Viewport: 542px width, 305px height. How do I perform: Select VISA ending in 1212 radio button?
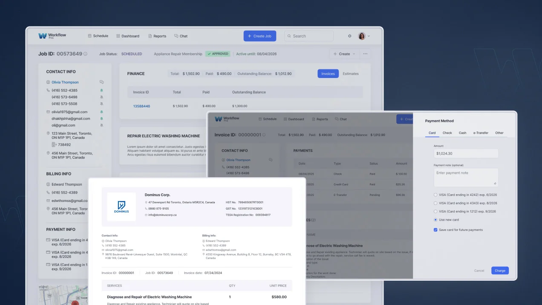click(x=435, y=211)
